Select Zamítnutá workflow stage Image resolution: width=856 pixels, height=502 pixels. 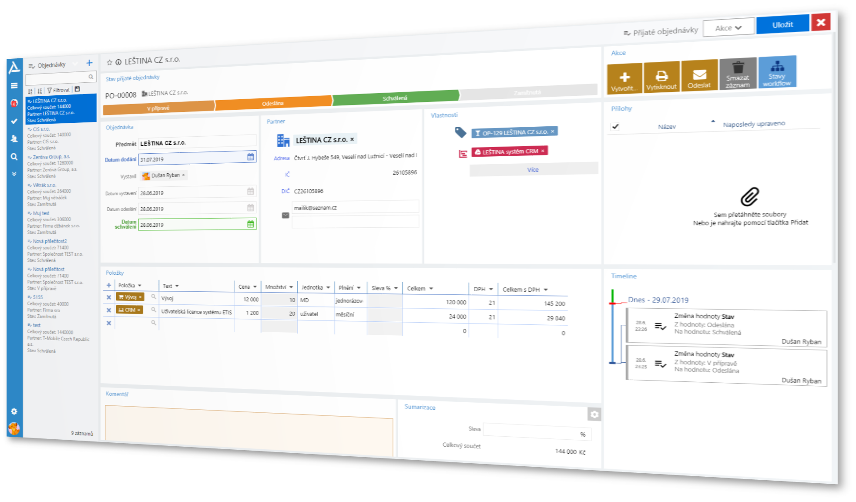coord(528,92)
